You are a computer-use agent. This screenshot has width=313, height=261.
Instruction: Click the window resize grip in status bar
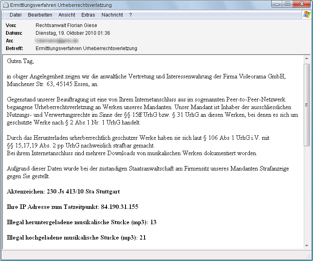coord(309,256)
